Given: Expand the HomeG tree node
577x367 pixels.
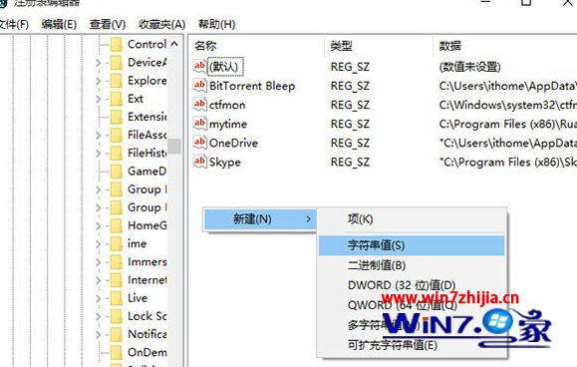Looking at the screenshot, I should tap(99, 225).
